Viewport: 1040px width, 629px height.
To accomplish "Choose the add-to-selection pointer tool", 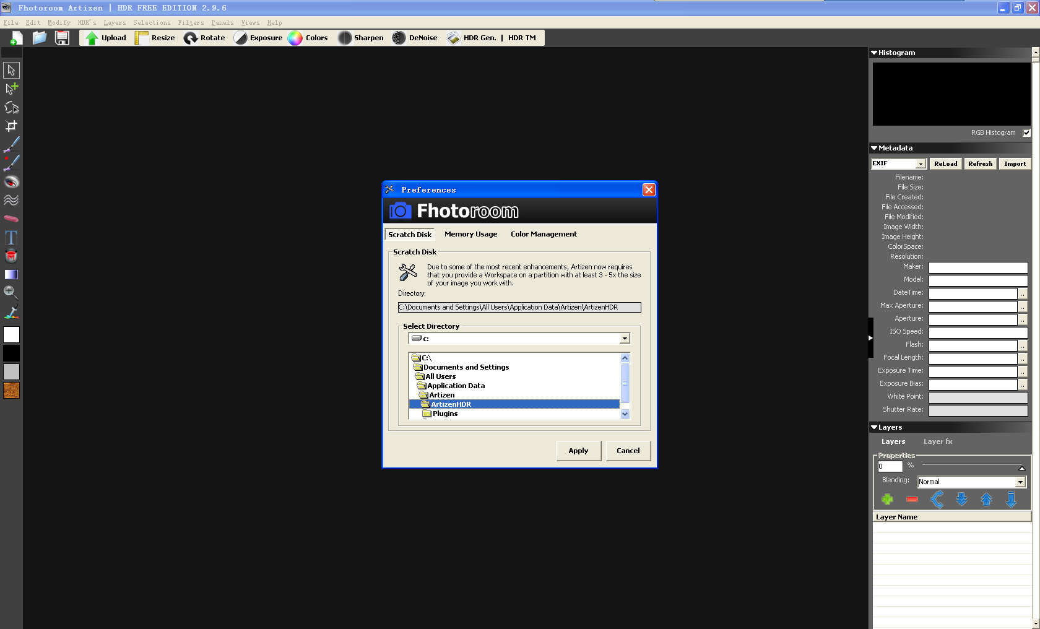I will (11, 89).
